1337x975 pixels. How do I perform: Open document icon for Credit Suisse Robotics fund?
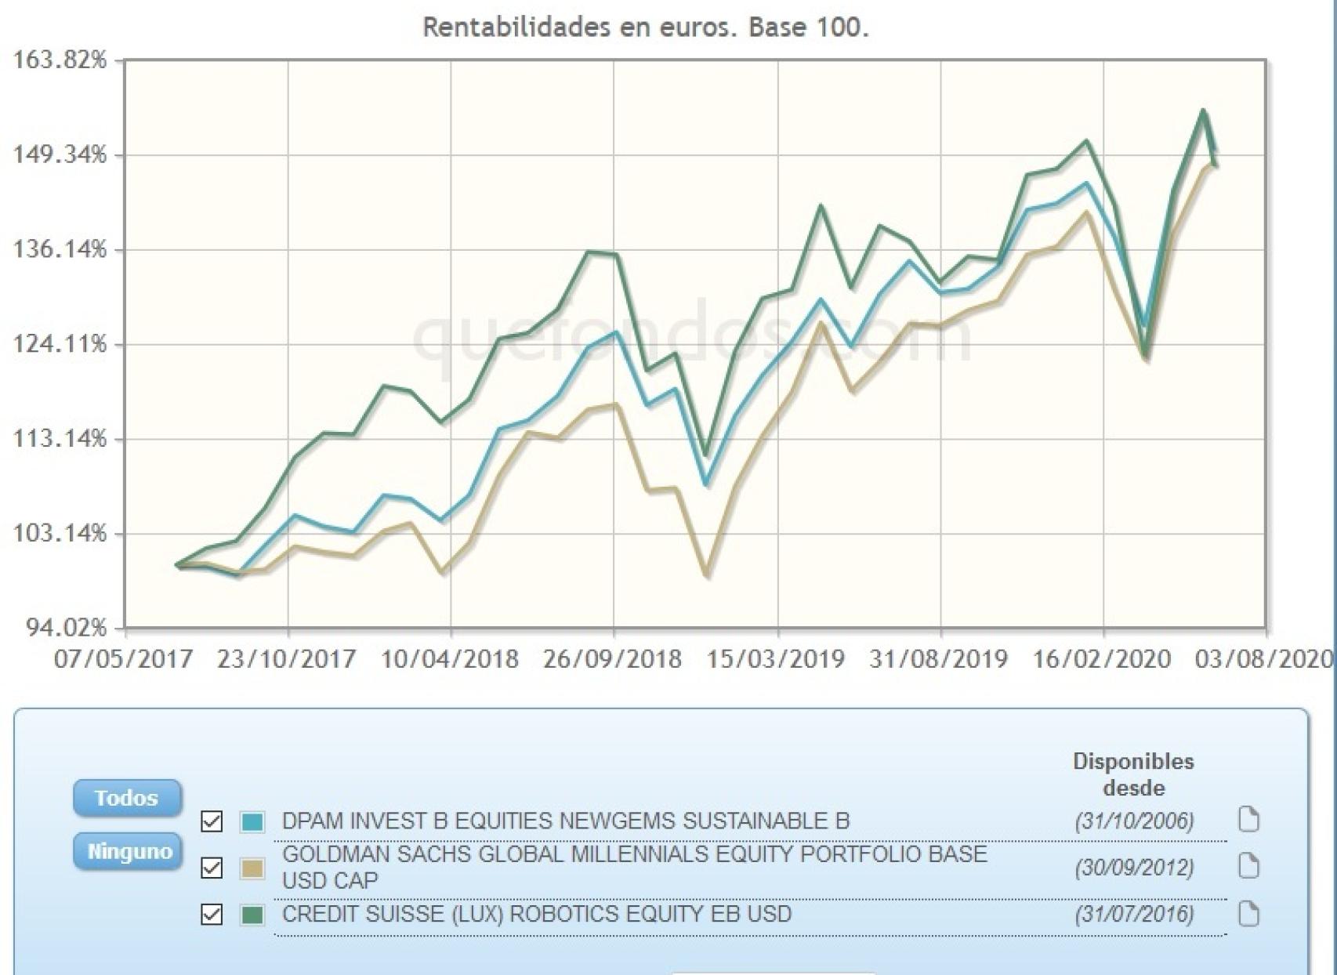pos(1248,913)
